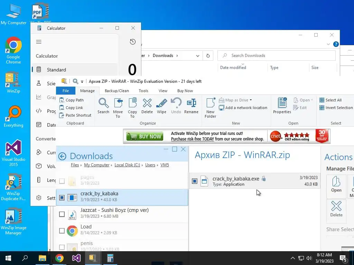The height and width of the screenshot is (265, 354).
Task: Click Invert Selection in ribbon
Action: tap(336, 108)
